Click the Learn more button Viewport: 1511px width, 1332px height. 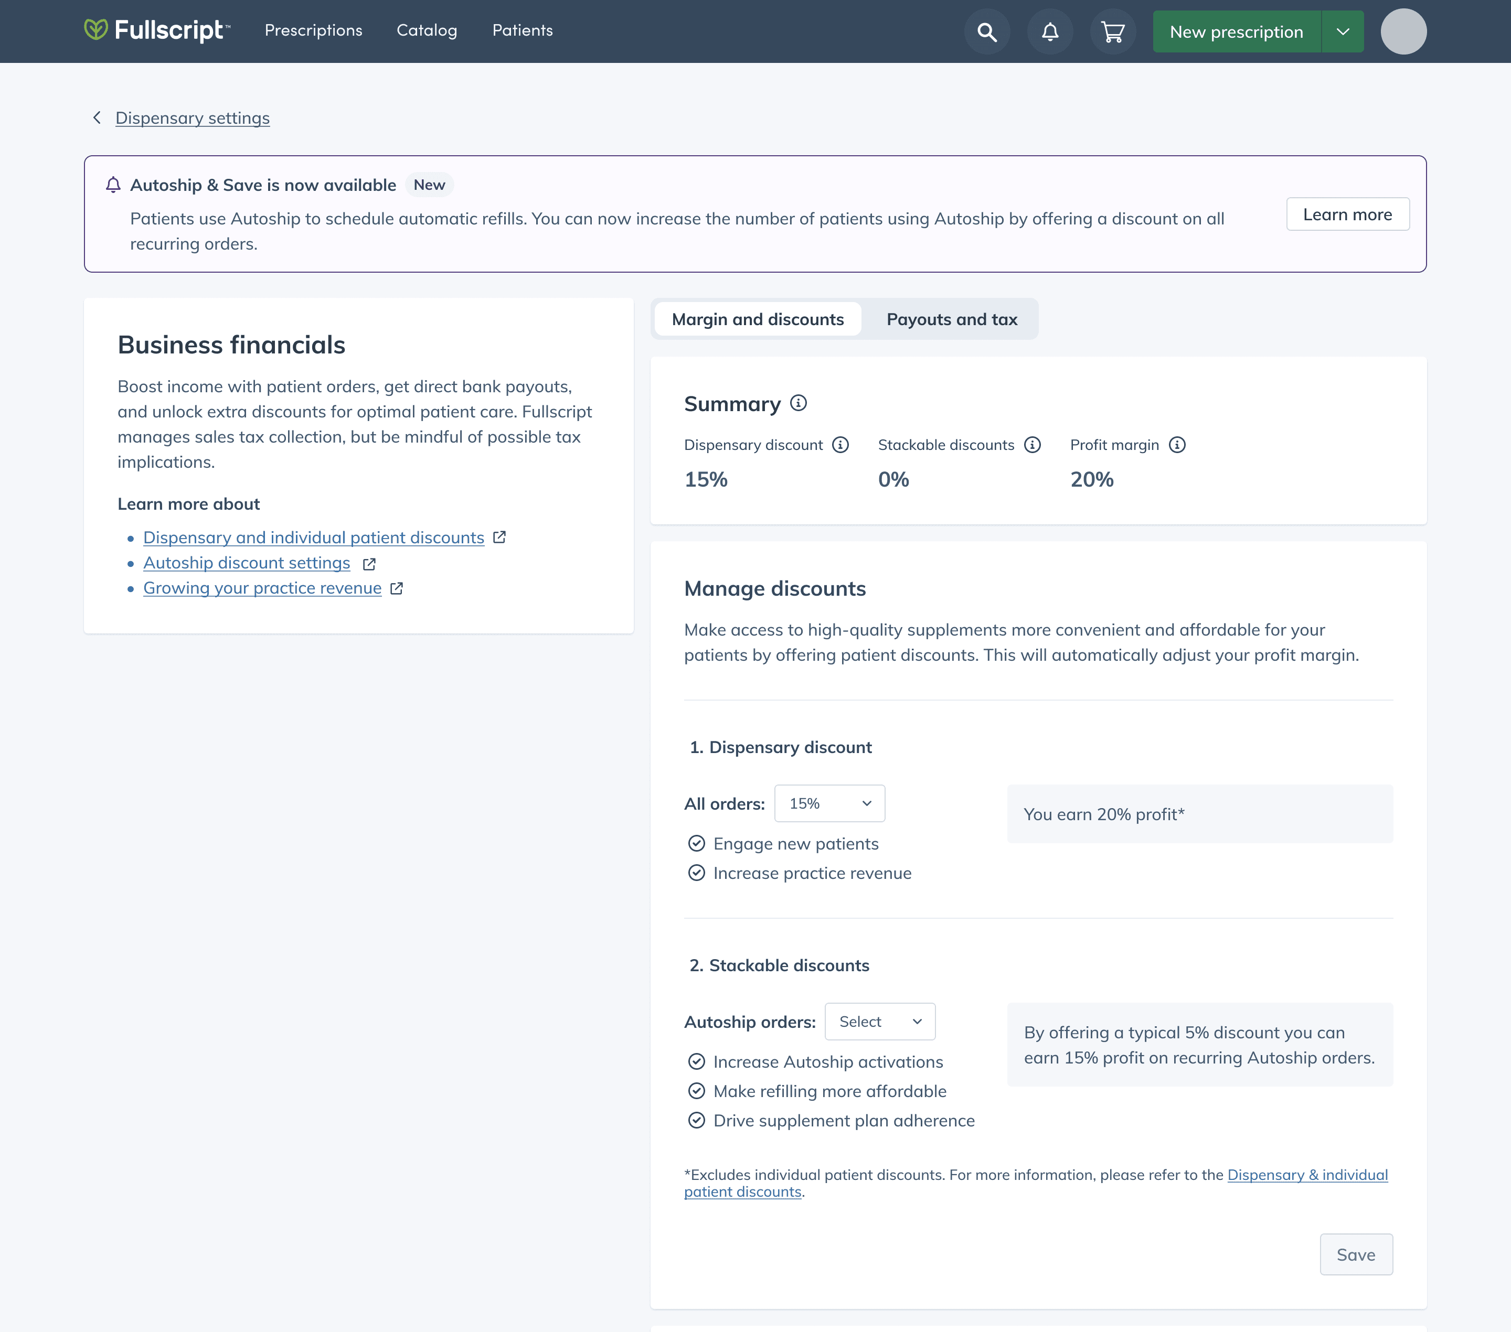(x=1347, y=214)
